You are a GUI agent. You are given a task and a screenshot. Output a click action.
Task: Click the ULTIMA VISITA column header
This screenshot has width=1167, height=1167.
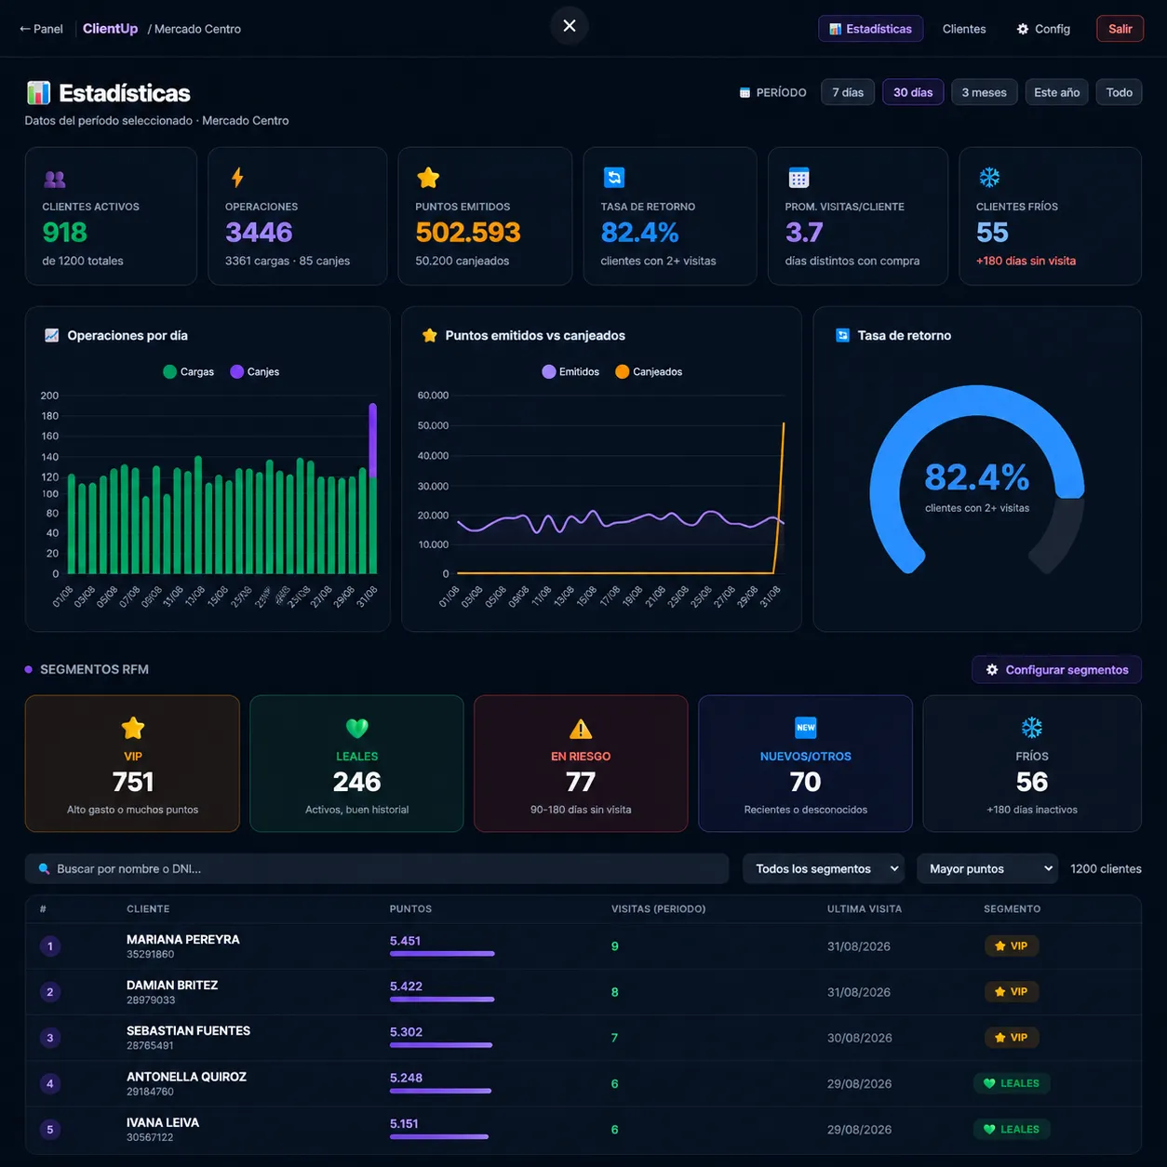[x=865, y=909]
